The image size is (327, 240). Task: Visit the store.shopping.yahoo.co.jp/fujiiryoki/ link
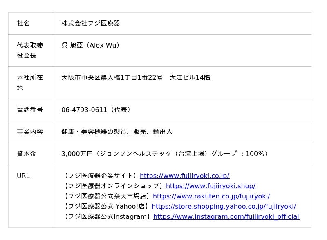(224, 207)
